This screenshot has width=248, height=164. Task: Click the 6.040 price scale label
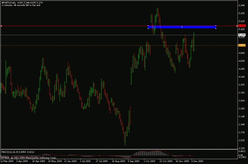click(242, 6)
